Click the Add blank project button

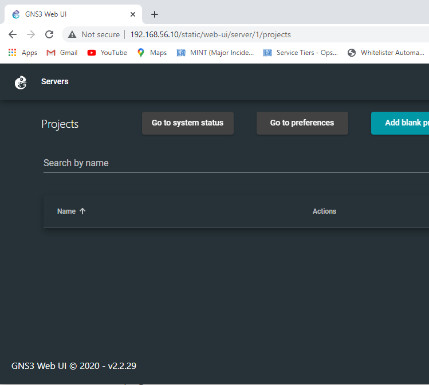click(400, 123)
